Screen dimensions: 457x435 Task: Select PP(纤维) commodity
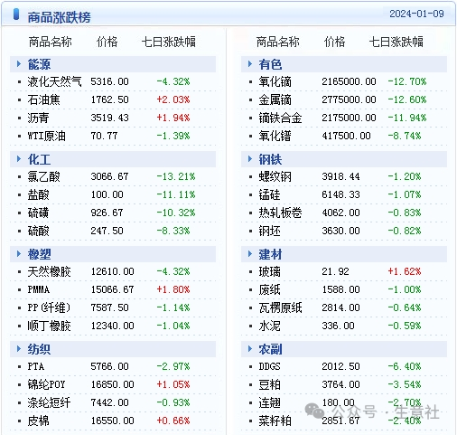(x=49, y=307)
